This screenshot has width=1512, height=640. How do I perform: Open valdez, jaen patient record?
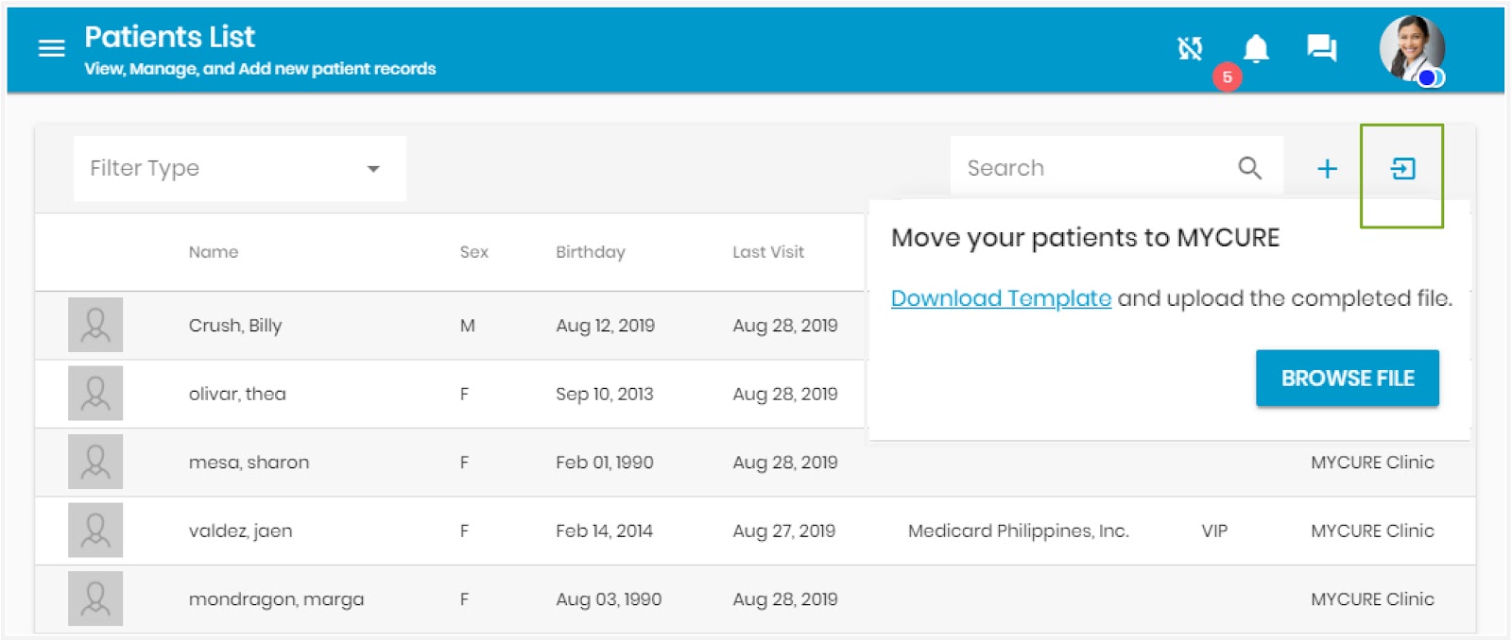240,531
